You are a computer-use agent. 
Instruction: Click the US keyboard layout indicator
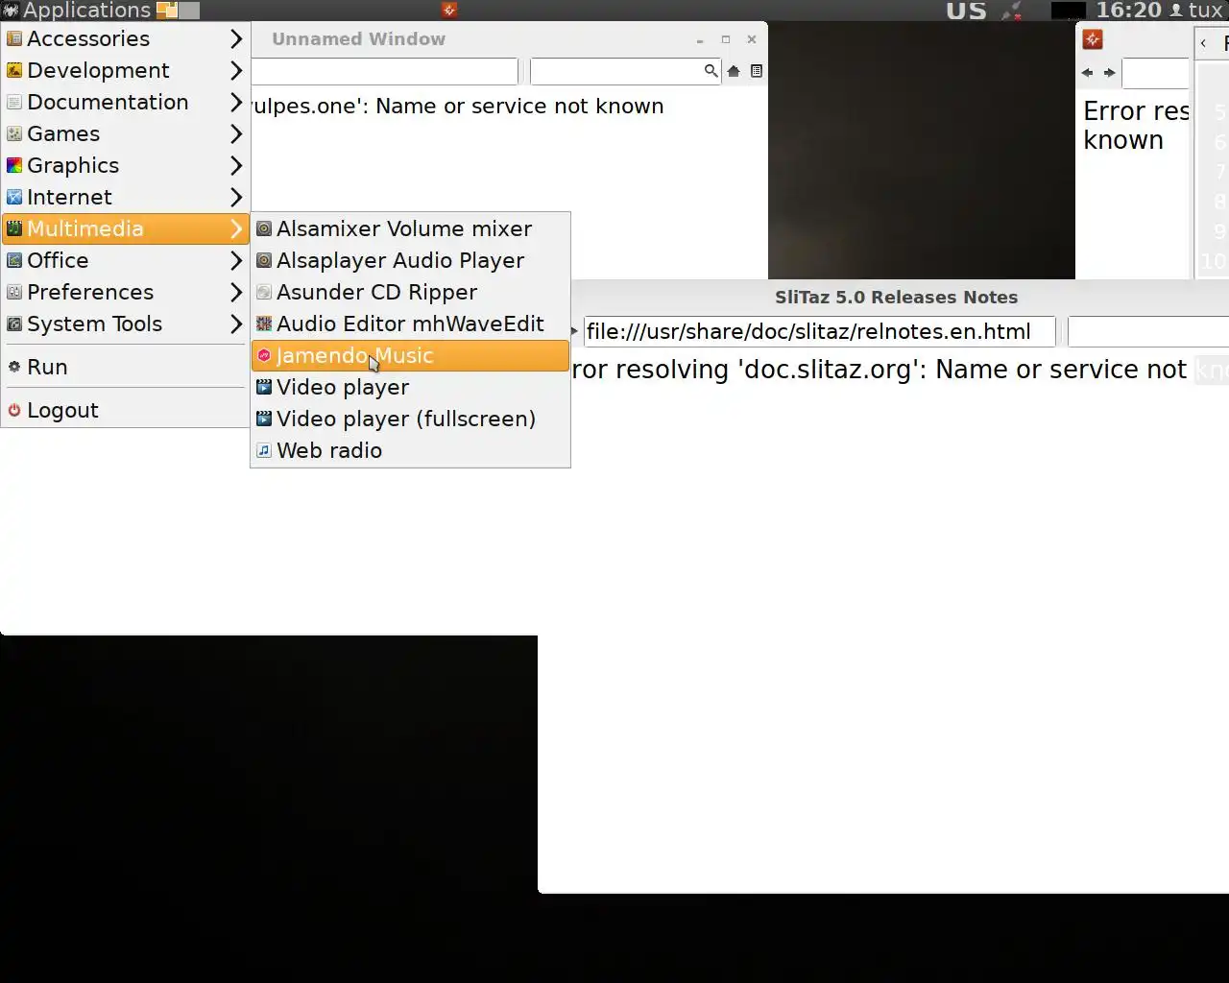[x=966, y=11]
